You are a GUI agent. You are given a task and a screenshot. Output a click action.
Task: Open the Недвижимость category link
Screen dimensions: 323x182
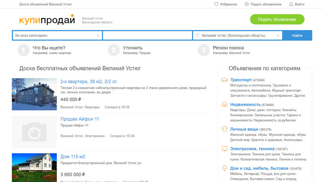click(x=245, y=104)
